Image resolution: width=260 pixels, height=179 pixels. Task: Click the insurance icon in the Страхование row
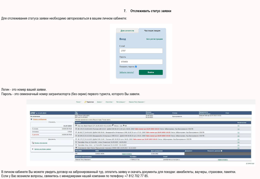pos(76,148)
